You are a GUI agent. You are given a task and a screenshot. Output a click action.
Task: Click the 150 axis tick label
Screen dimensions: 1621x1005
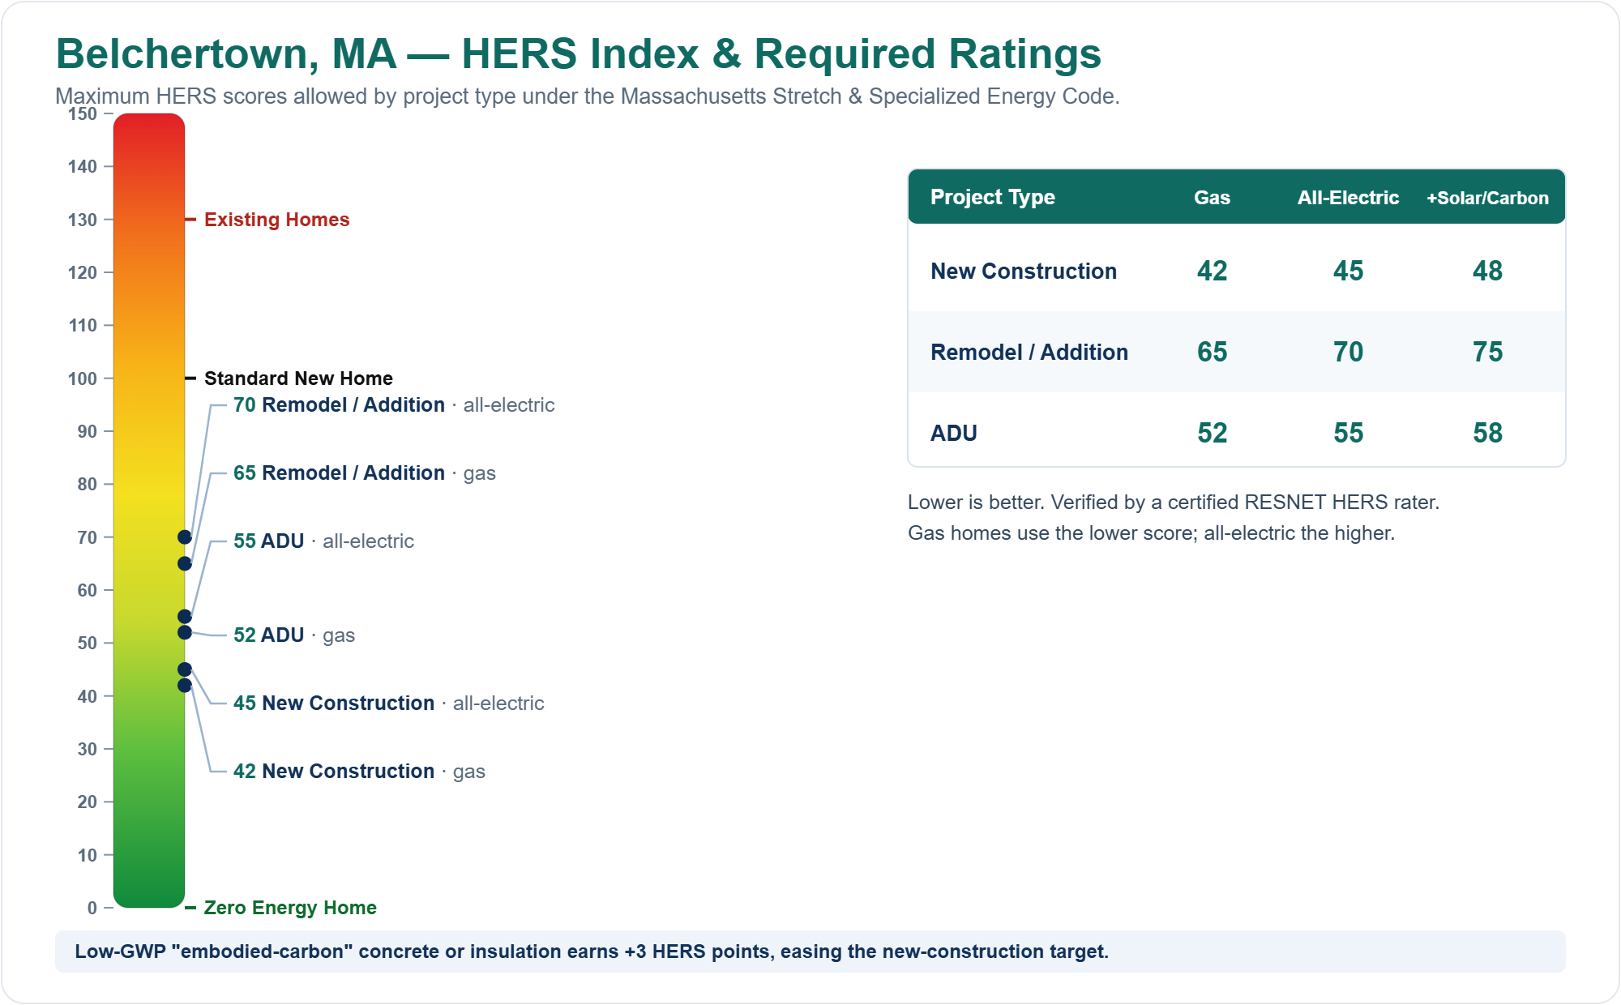coord(83,114)
